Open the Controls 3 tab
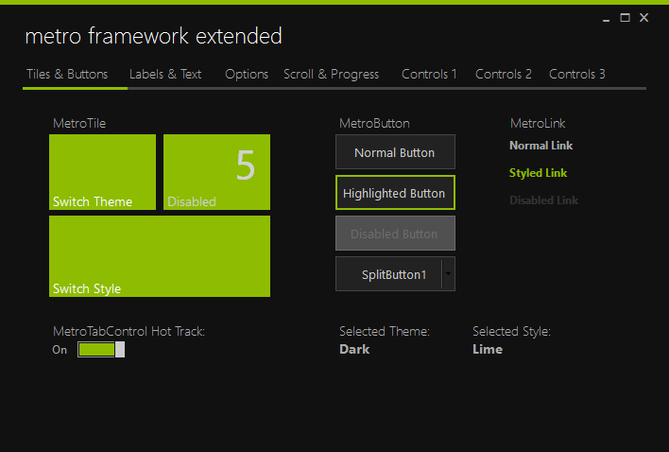This screenshot has height=452, width=669. pyautogui.click(x=576, y=75)
